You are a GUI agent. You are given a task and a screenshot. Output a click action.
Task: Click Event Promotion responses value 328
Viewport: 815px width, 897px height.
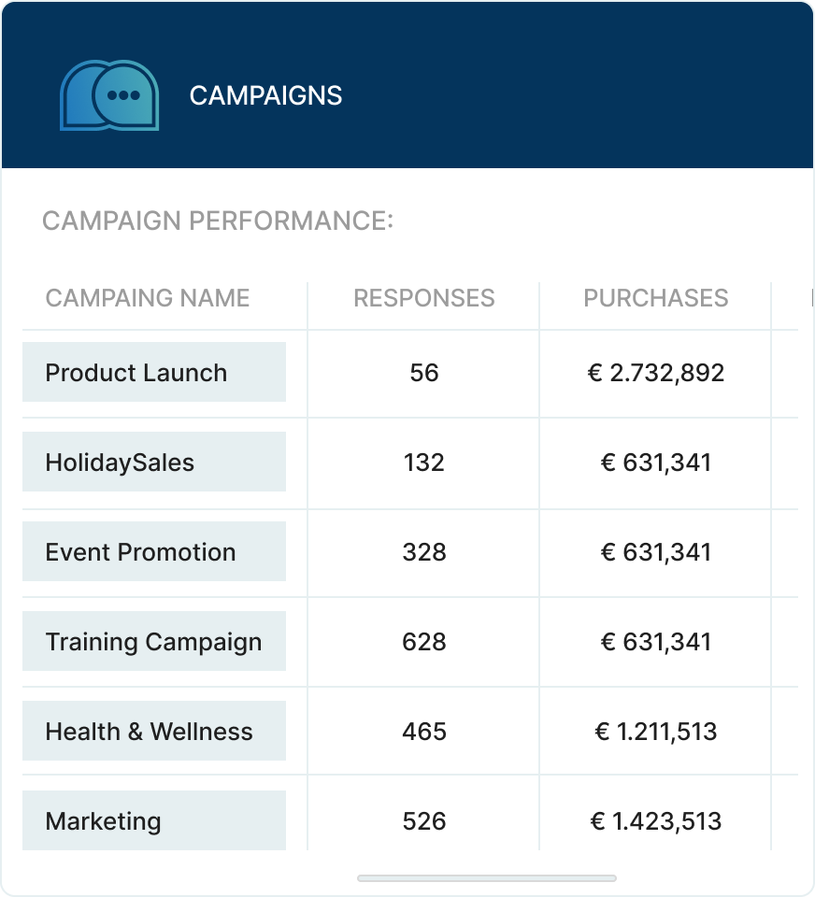pos(423,552)
